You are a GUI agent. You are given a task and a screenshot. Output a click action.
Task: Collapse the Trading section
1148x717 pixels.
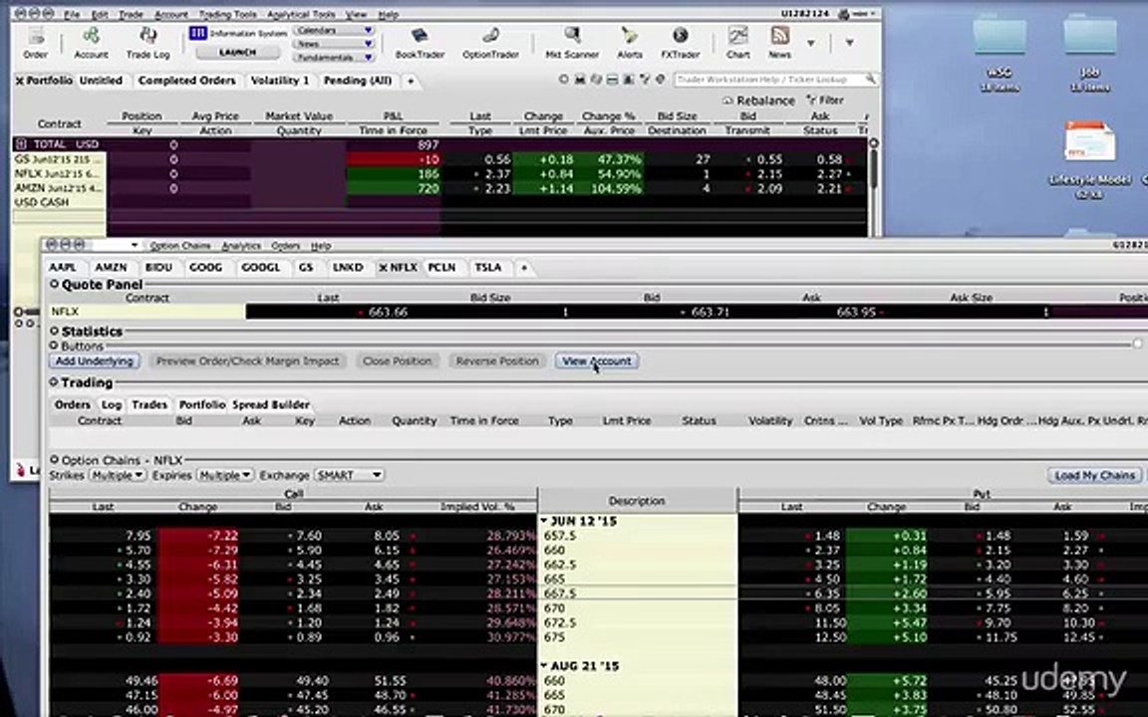click(54, 382)
